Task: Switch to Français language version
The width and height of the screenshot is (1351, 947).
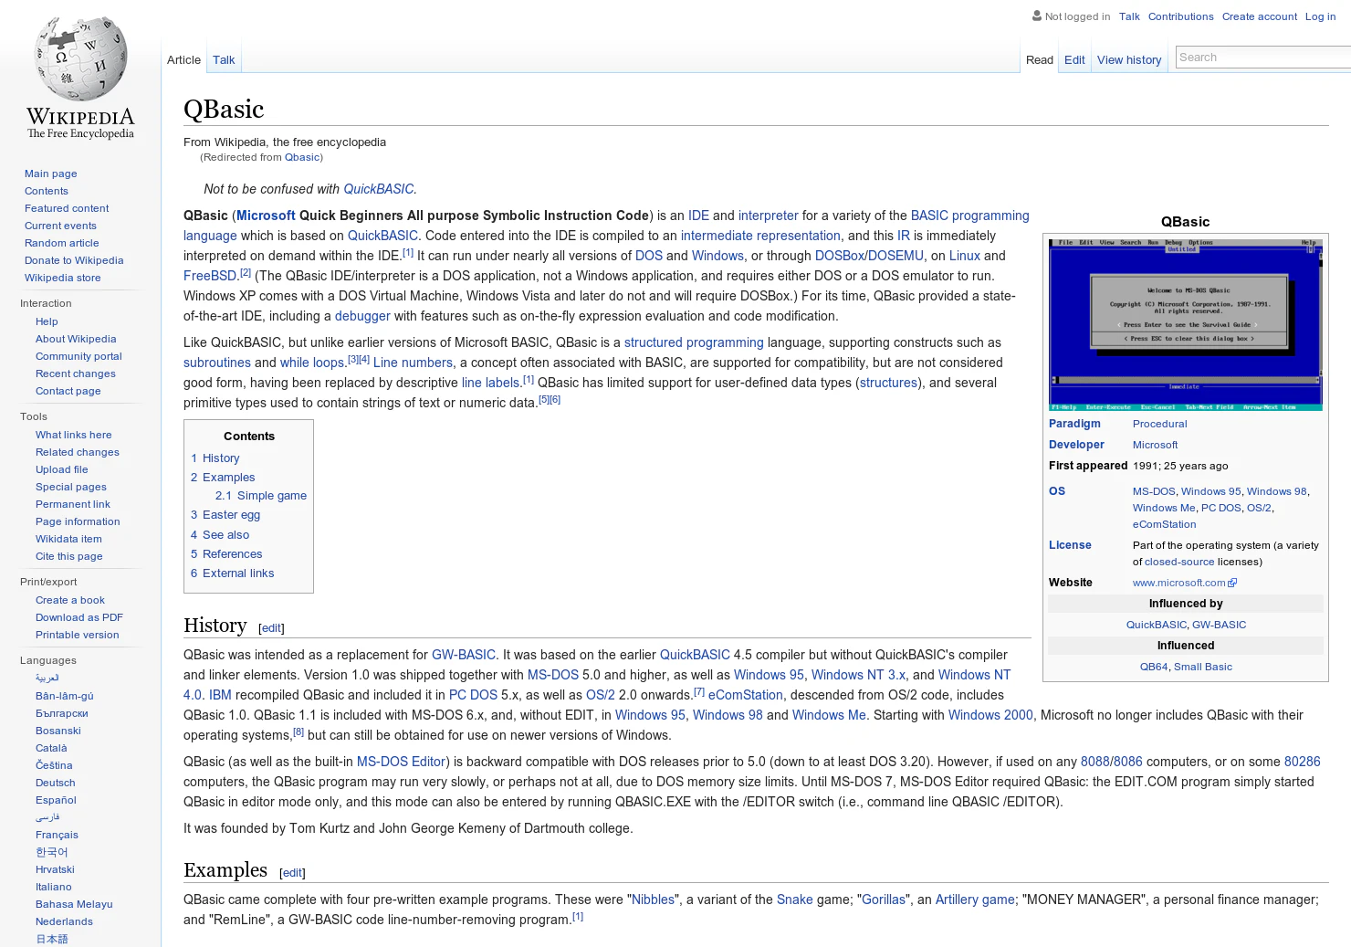Action: 57,835
